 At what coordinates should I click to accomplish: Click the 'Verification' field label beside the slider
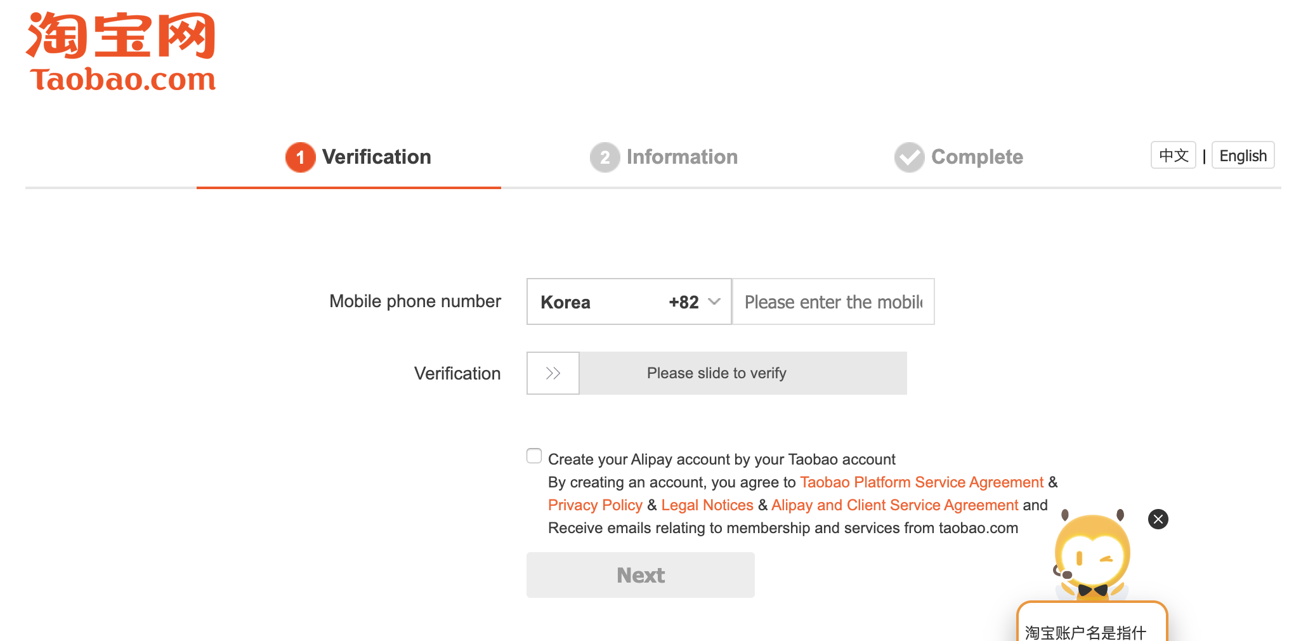tap(457, 373)
